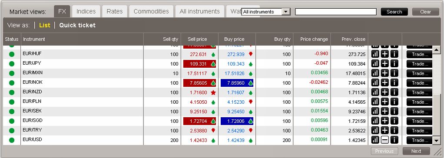Add EUR/HUF to watchlist with plus icon
The image size is (444, 158).
(x=384, y=54)
